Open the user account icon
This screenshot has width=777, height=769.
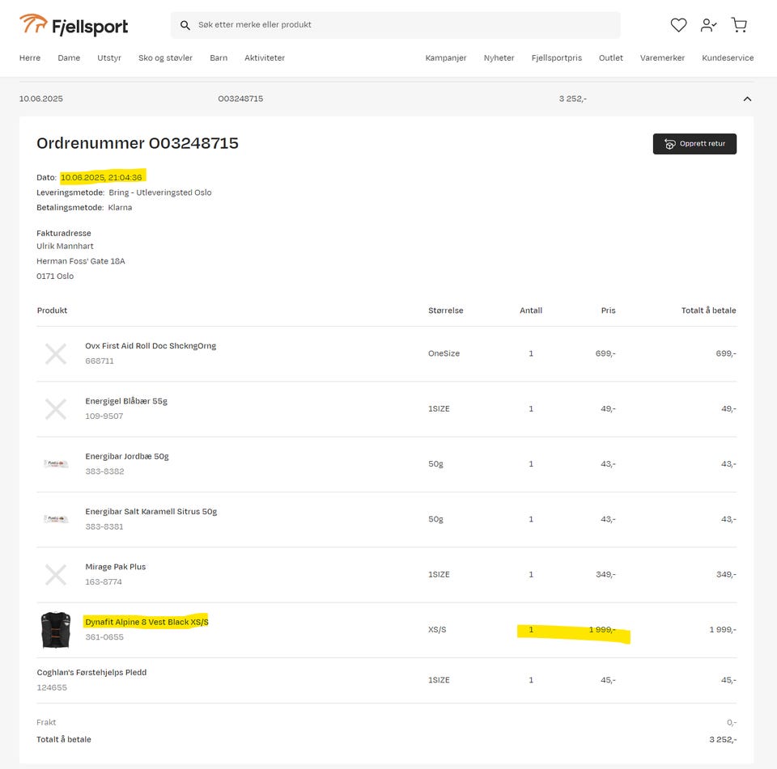point(709,25)
